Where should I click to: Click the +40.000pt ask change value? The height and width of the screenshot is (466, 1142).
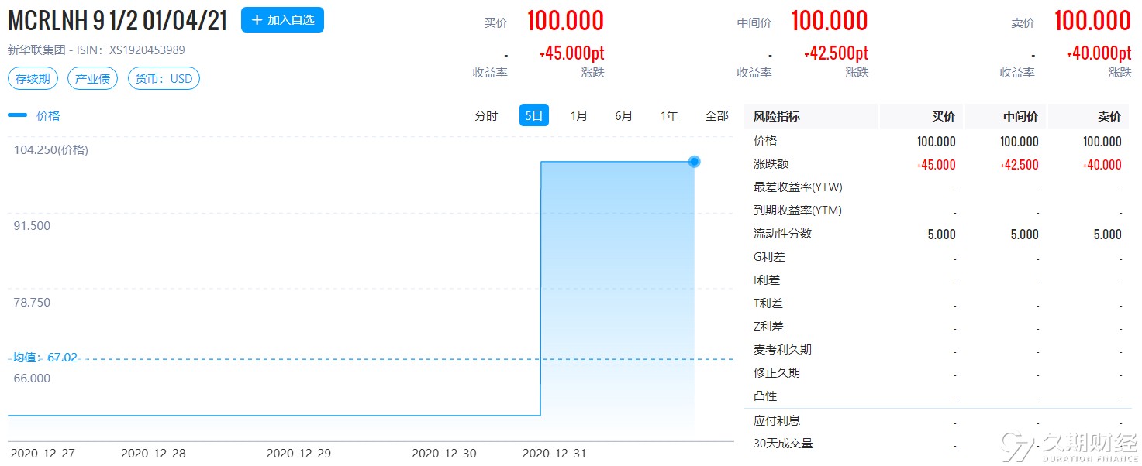click(x=1099, y=53)
